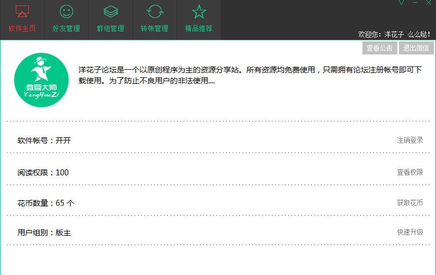Image resolution: width=436 pixels, height=275 pixels.
Task: Click the 微管大师 round green logo
Action: (x=41, y=80)
